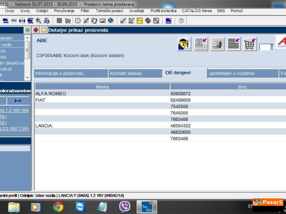This screenshot has width=286, height=214.
Task: Click the passenger car vehicle selection icon
Action: pyautogui.click(x=5, y=21)
